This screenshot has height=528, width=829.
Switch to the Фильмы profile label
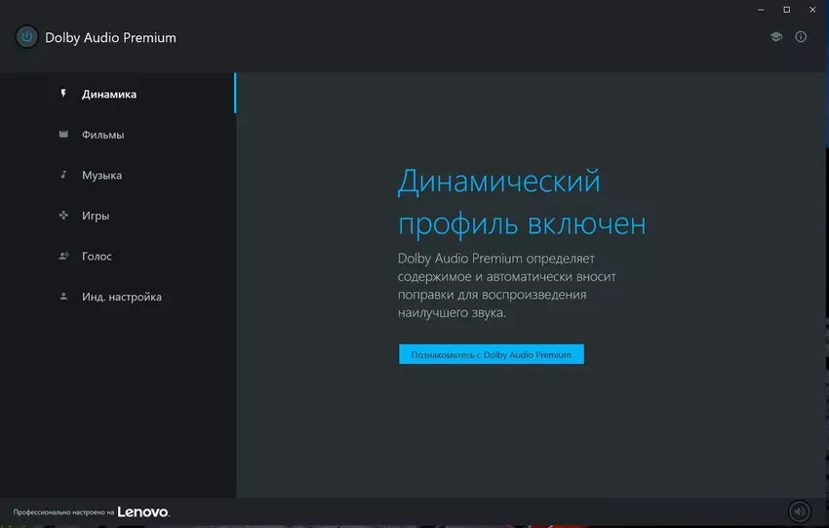102,135
